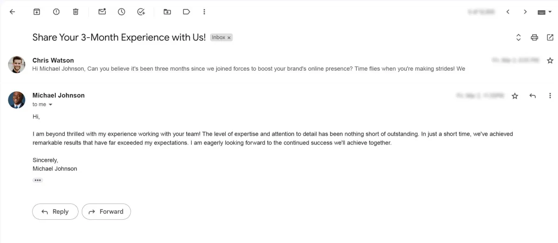
Task: Archive this email conversation
Action: coord(37,12)
